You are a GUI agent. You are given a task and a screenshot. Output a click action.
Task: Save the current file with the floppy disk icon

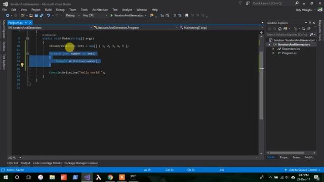(x=36, y=16)
